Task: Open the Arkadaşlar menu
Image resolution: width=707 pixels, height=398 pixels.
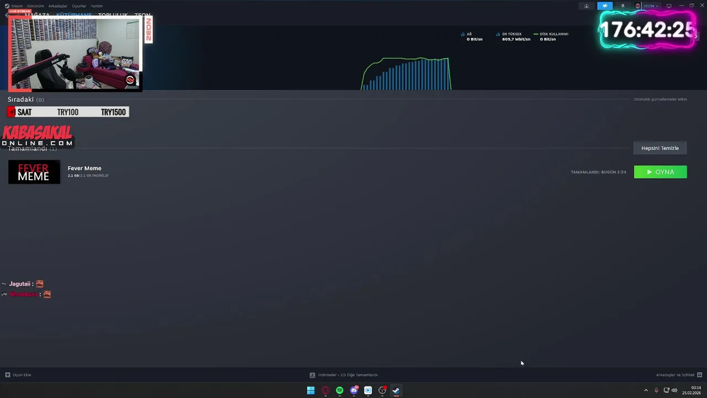Action: pyautogui.click(x=58, y=6)
